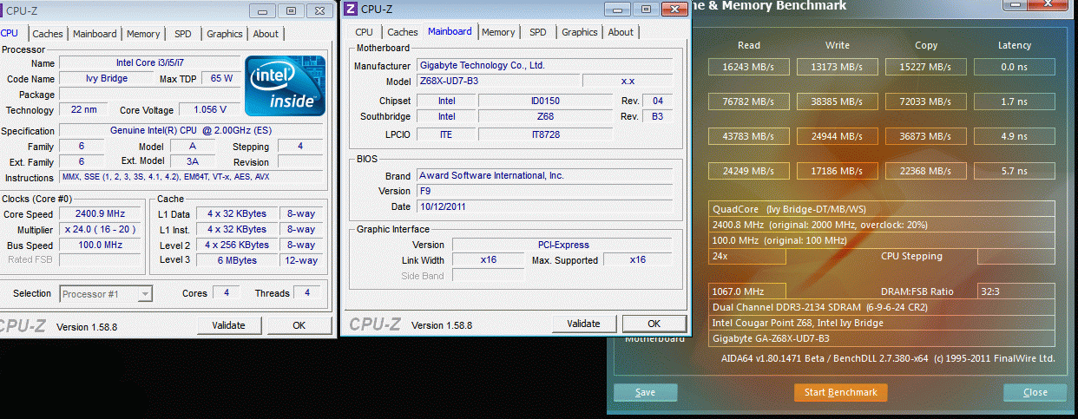Click the BIOS Date 10/12/2011

(x=544, y=207)
